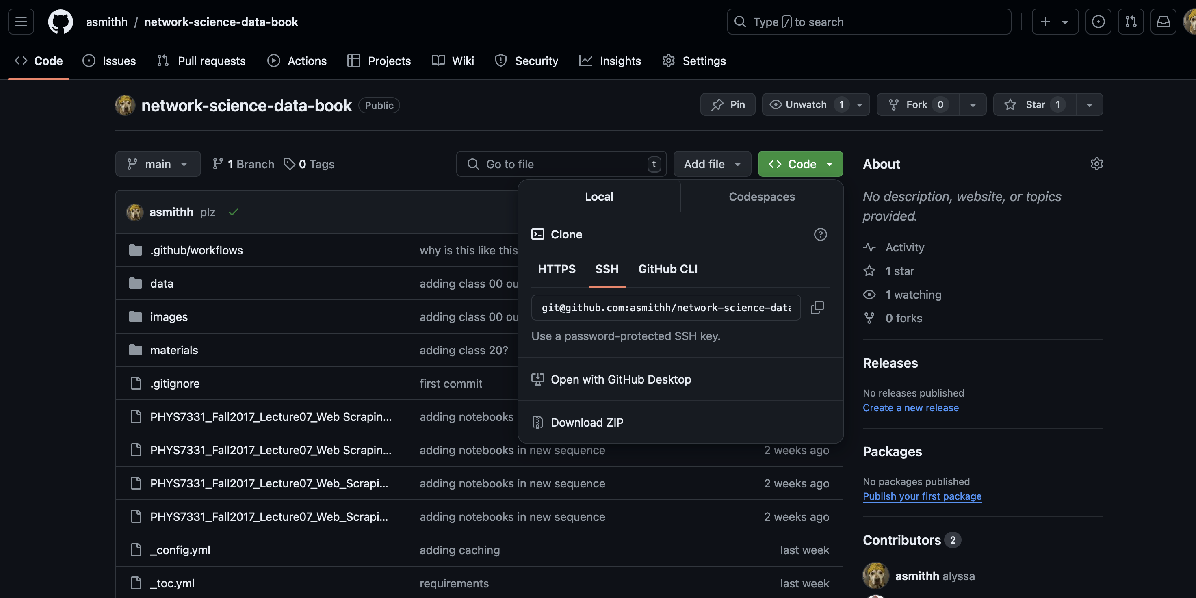Open the Projects tab
Screen dimensions: 1196x598
click(379, 61)
